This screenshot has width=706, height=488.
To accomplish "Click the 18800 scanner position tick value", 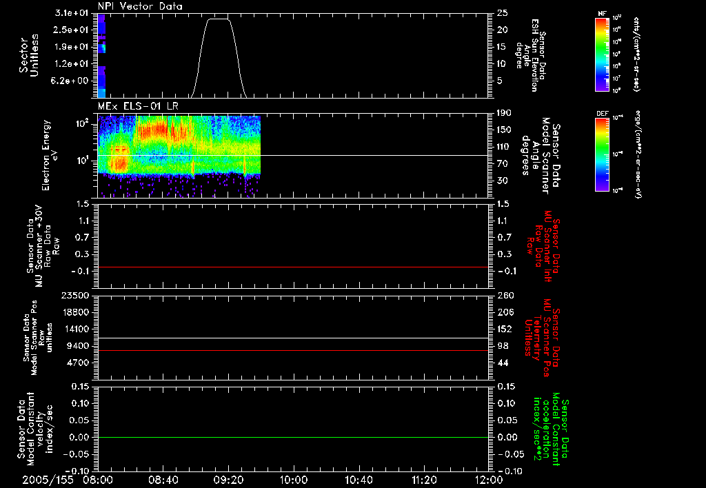I will coord(74,312).
